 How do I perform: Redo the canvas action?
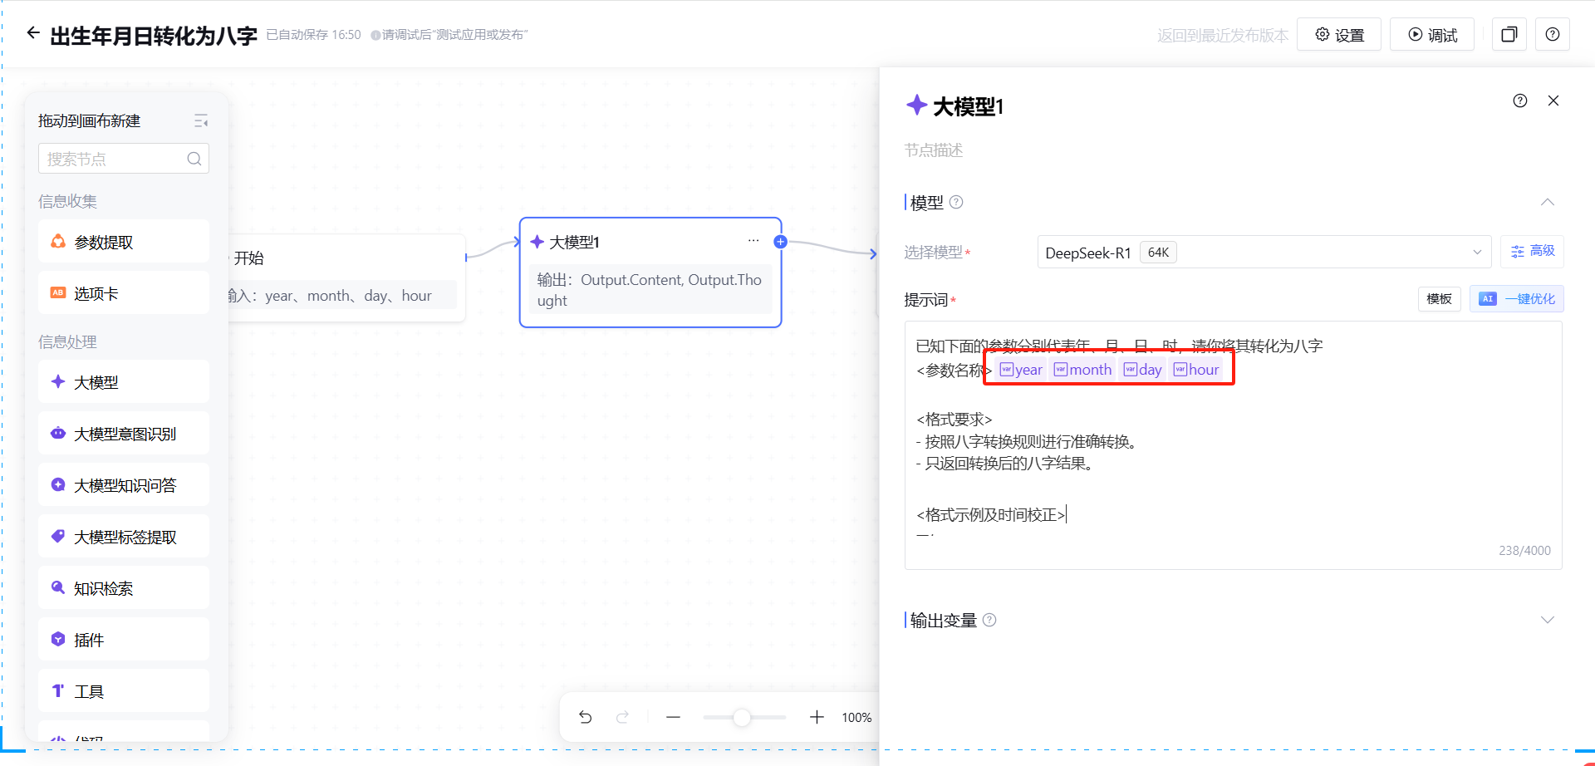(622, 717)
